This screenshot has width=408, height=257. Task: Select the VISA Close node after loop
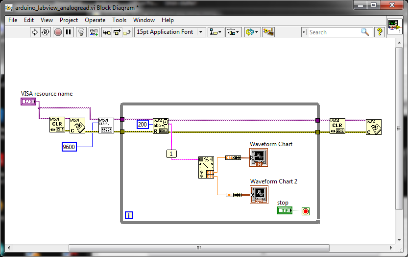(374, 127)
